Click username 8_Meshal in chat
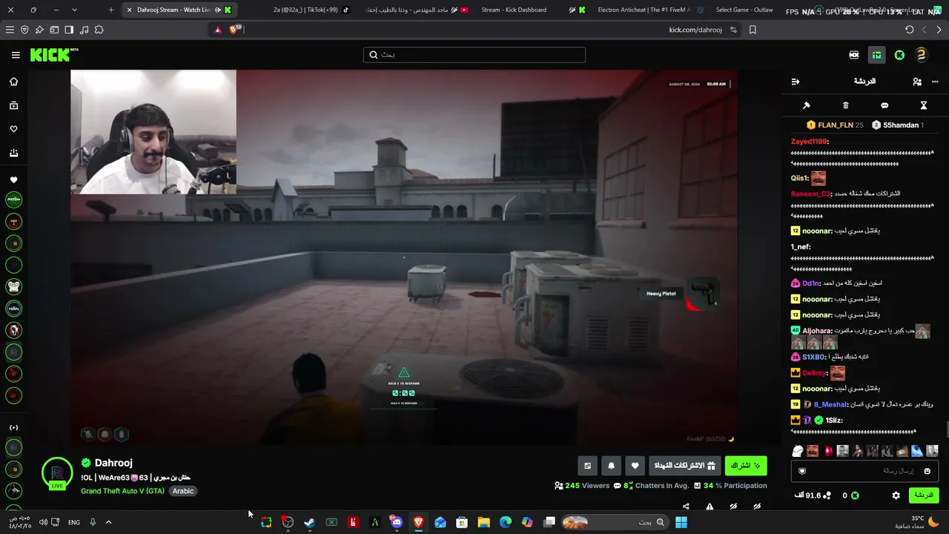949x534 pixels. point(830,404)
